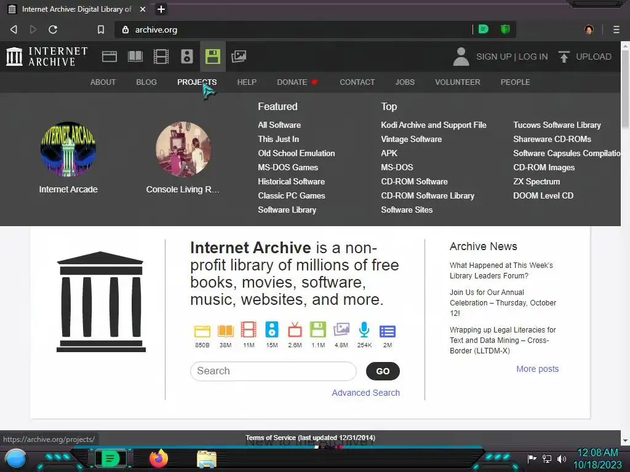Click the TV icon showing 2.6M
The image size is (630, 472).
295,329
